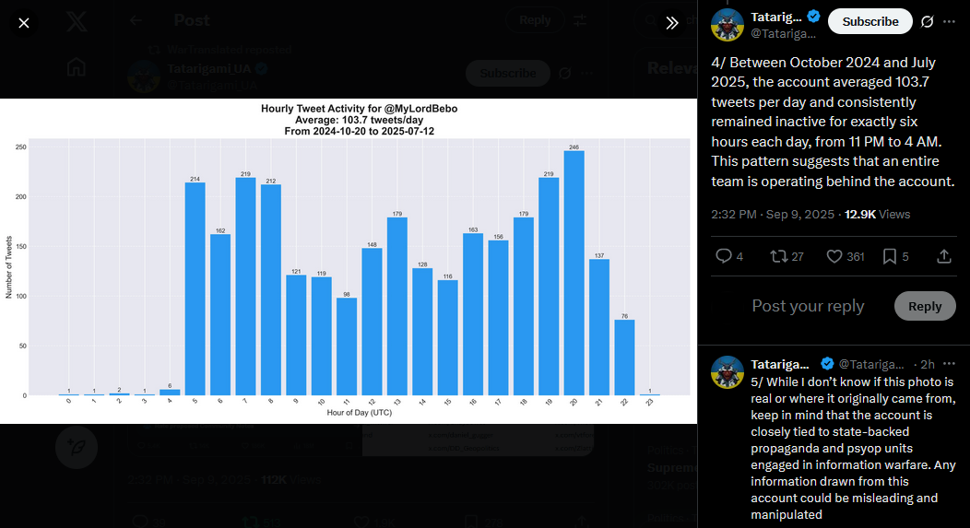Click the compose post feather button
Screen dimensions: 970x528
coord(77,447)
